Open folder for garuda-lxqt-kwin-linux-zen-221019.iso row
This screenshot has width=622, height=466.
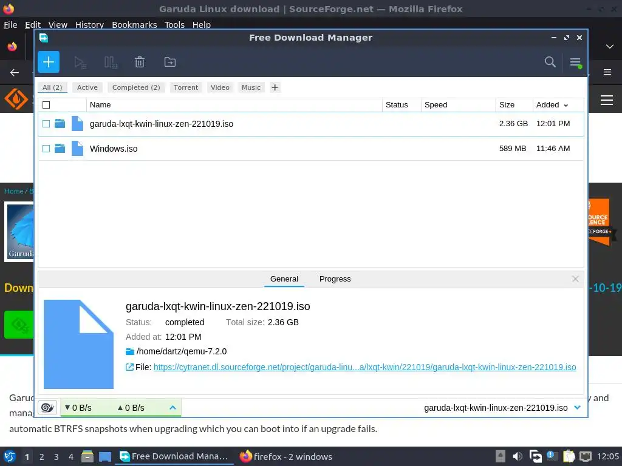(60, 123)
